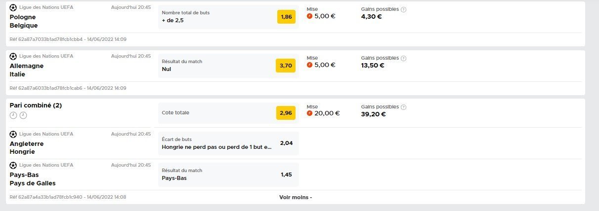The width and height of the screenshot is (599, 211).
Task: Select the 1,86 odds badge
Action: (286, 17)
